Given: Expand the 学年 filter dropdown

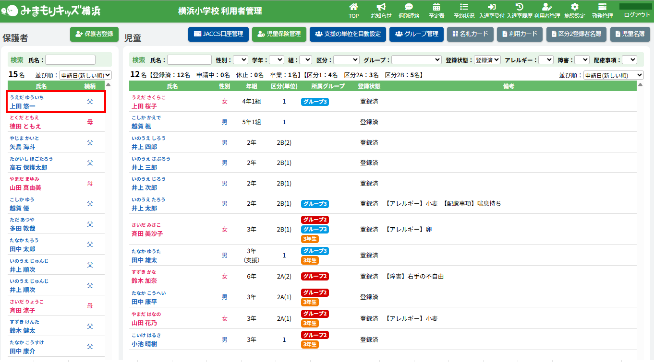Looking at the screenshot, I should click(276, 60).
